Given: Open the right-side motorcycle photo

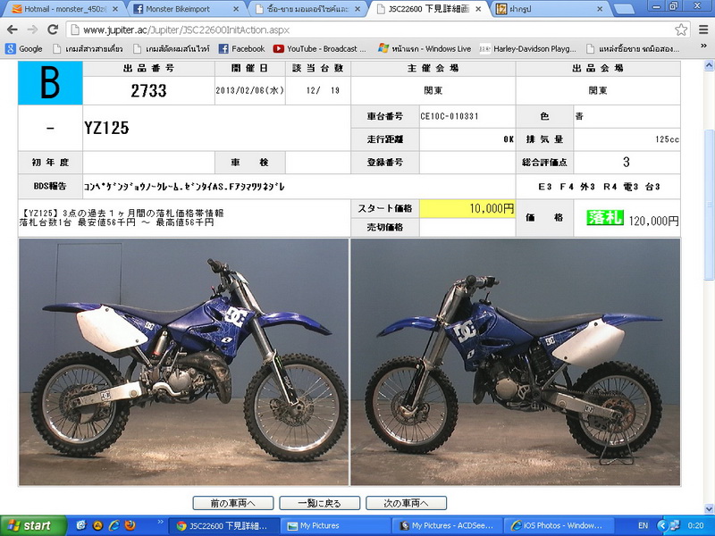Looking at the screenshot, I should pyautogui.click(x=516, y=362).
